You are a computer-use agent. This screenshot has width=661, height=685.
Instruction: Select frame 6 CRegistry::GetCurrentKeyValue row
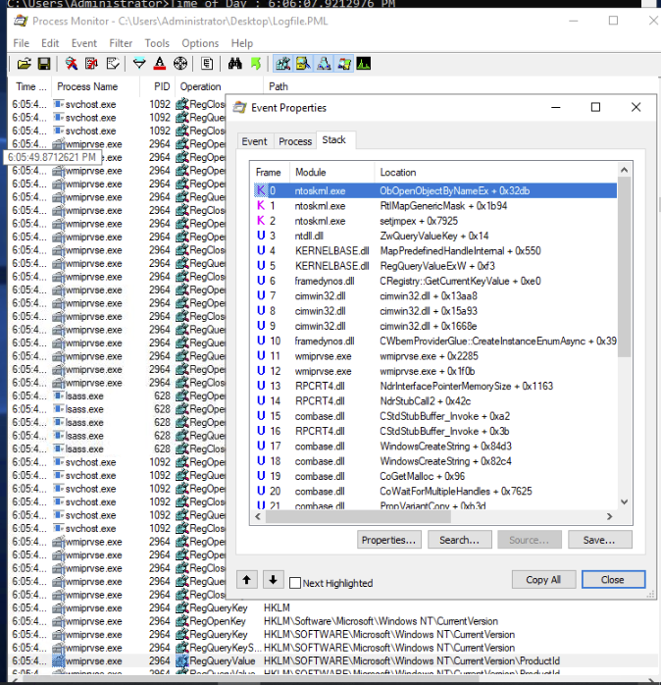click(x=434, y=281)
